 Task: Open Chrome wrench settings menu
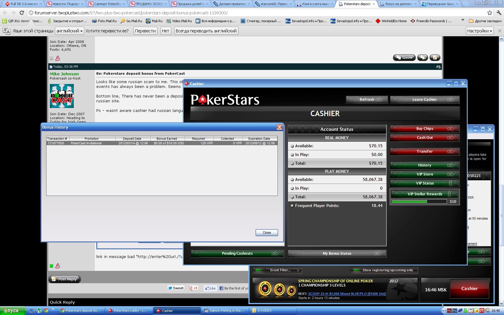pyautogui.click(x=499, y=13)
